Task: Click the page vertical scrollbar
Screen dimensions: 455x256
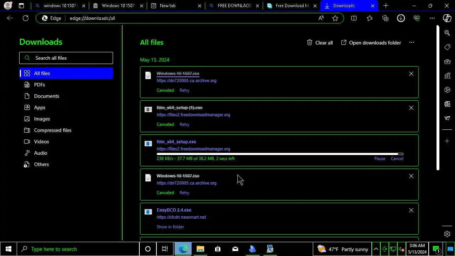Action: [x=438, y=98]
